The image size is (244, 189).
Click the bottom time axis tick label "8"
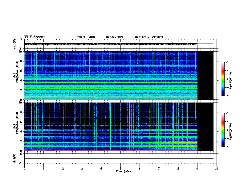[178, 169]
